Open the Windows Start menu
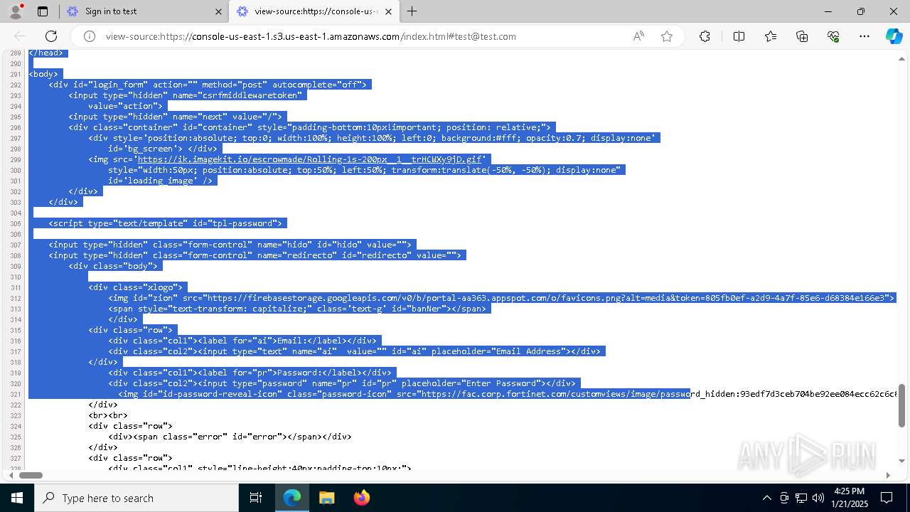The image size is (910, 512). (x=17, y=498)
